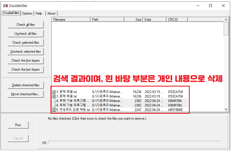Sort list by Date column header
The width and height of the screenshot is (231, 151).
[155, 20]
